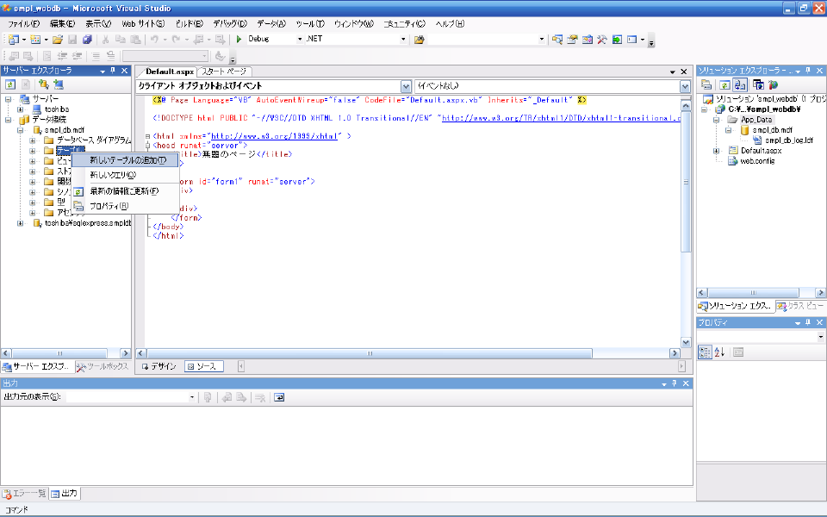Screen dimensions: 827x517
Task: Choose 新しいクエリ from context menu
Action: pos(125,175)
